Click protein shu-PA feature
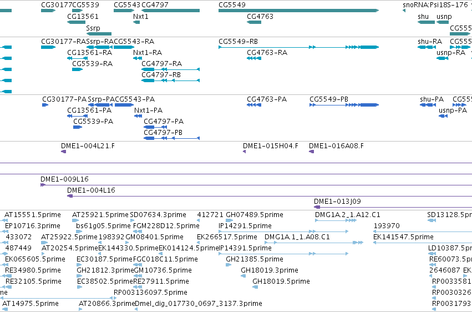The height and width of the screenshot is (312, 472). 428,105
